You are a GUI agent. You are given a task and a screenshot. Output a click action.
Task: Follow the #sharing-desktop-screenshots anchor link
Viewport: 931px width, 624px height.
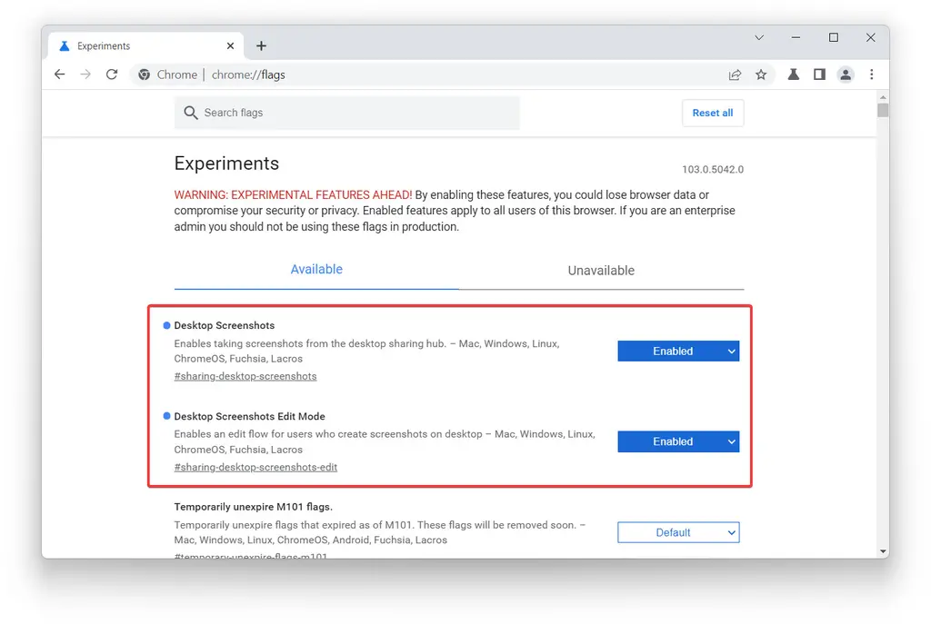click(x=245, y=376)
